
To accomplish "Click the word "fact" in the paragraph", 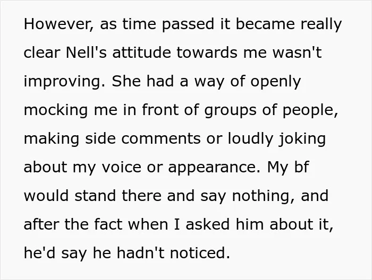I will click(108, 224).
